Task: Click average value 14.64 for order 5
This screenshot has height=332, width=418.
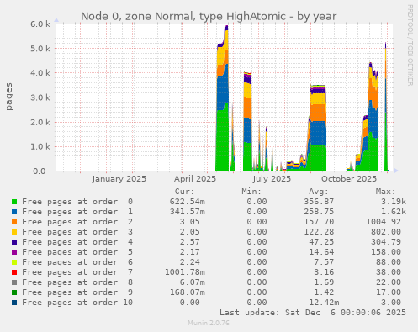Action: pos(321,252)
